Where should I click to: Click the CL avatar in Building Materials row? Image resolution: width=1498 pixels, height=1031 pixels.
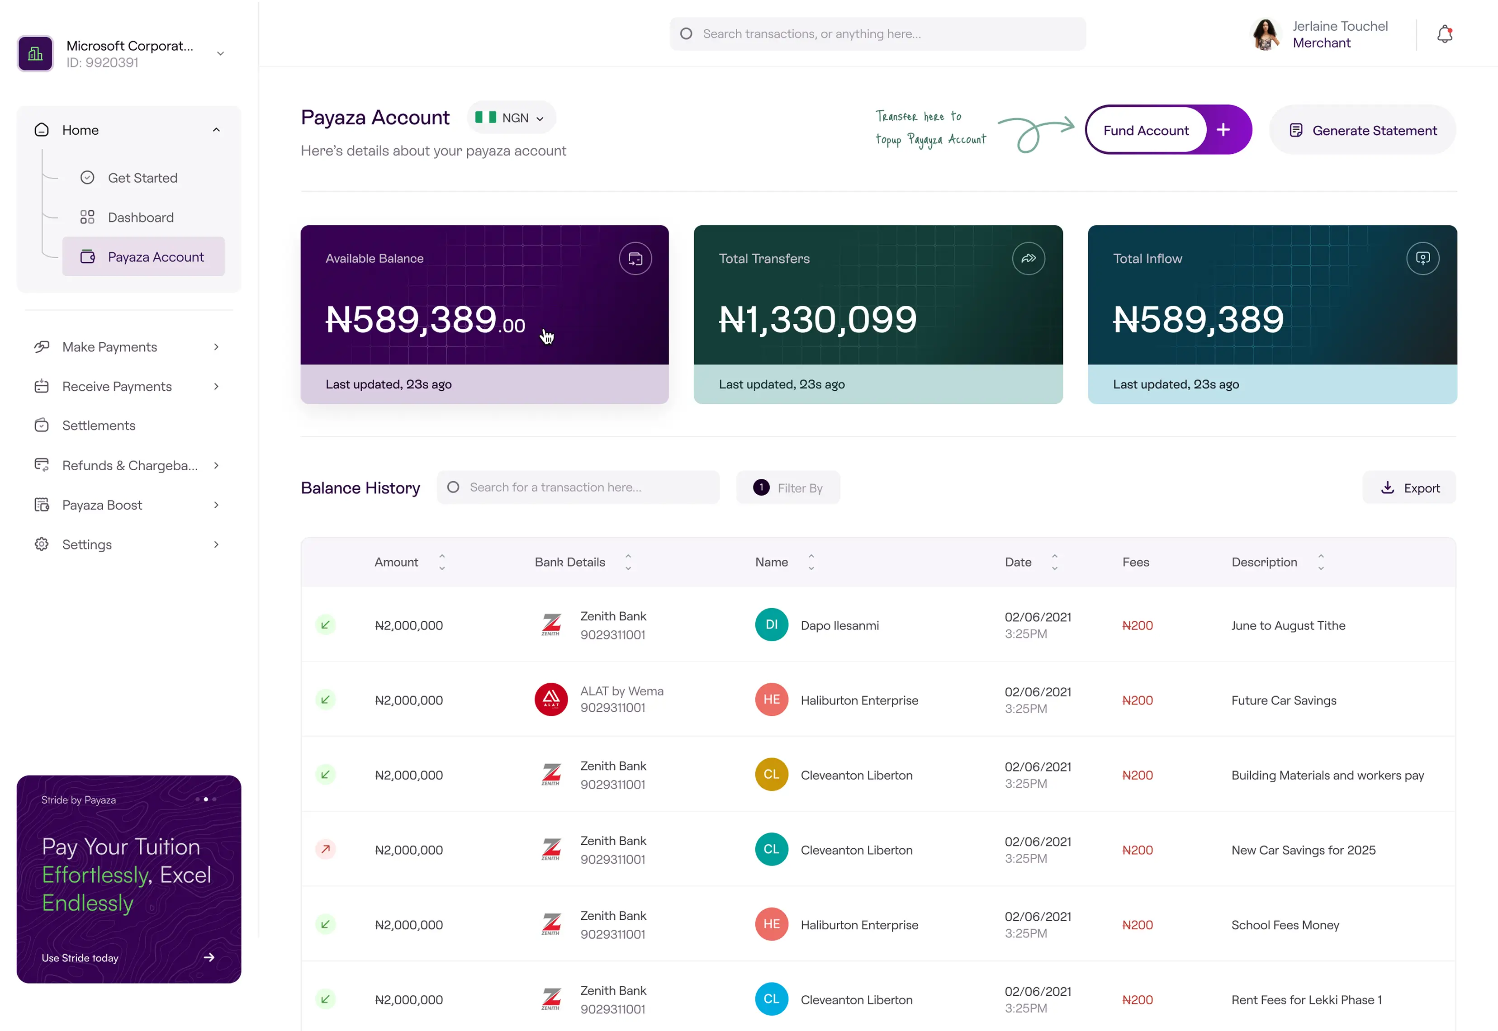tap(771, 775)
